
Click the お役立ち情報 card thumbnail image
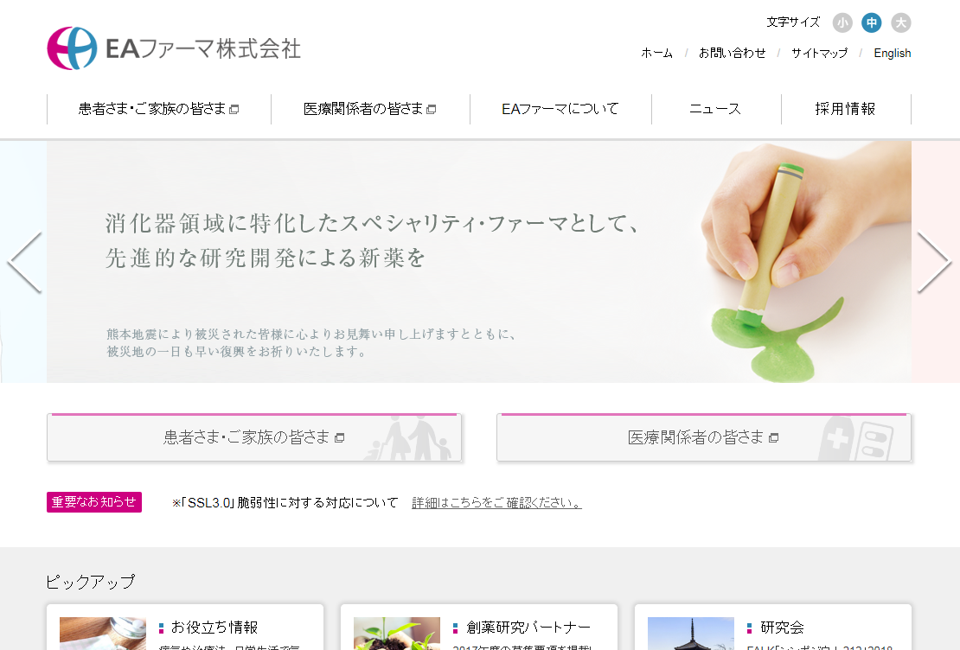[x=103, y=634]
